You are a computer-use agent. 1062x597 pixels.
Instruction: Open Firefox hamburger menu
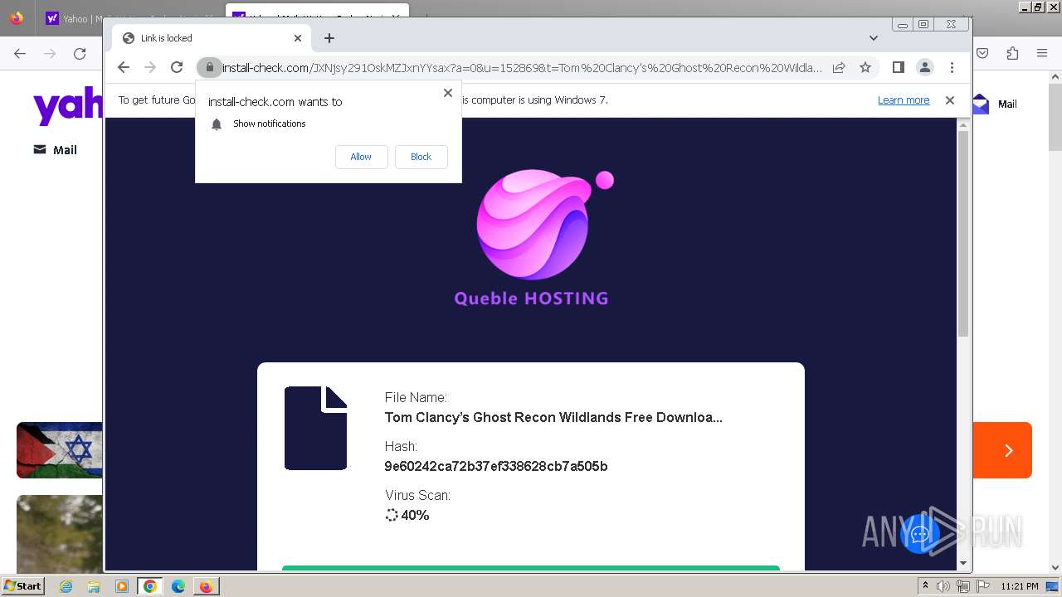pos(1042,53)
